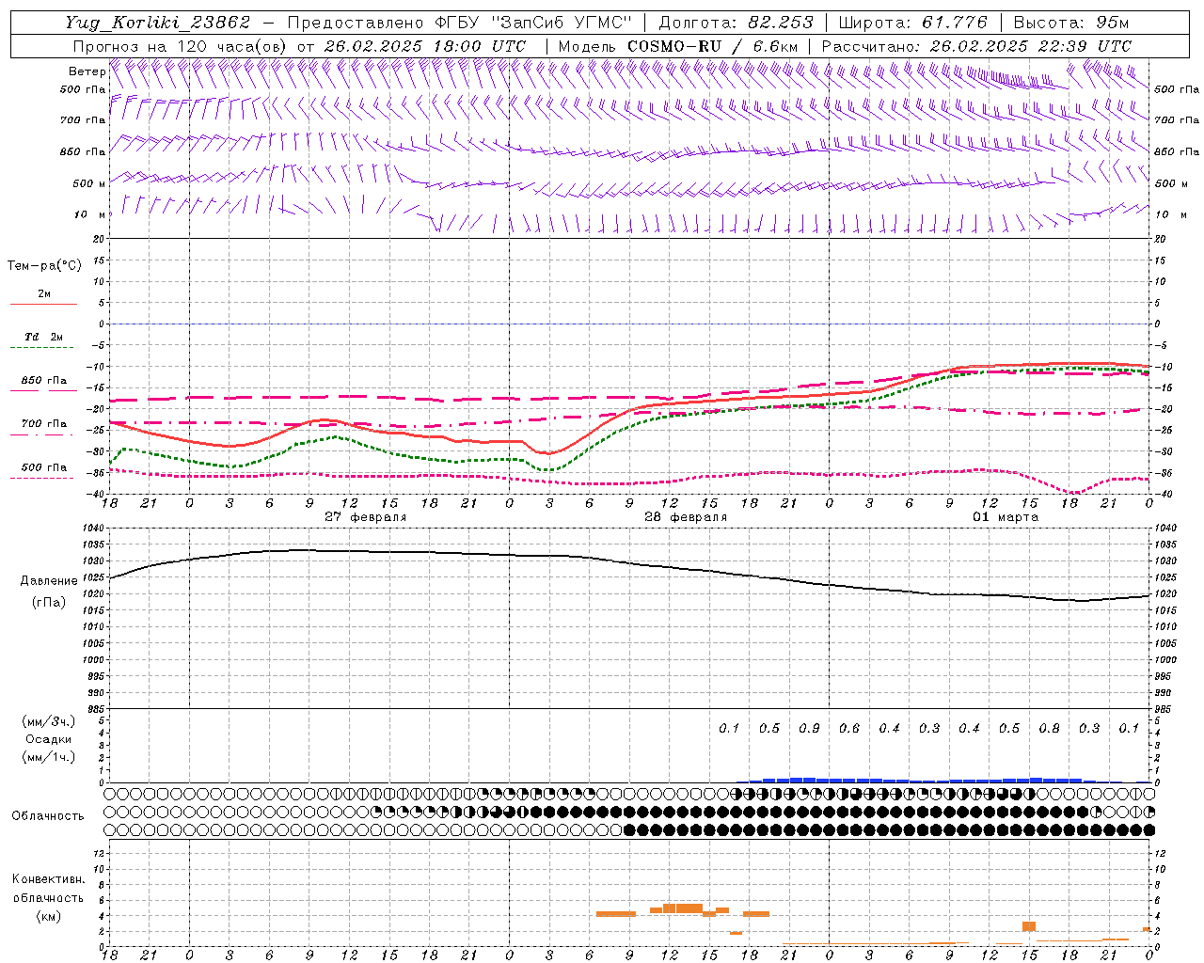The width and height of the screenshot is (1204, 963).
Task: Click the Ветер panel label
Action: 87,71
